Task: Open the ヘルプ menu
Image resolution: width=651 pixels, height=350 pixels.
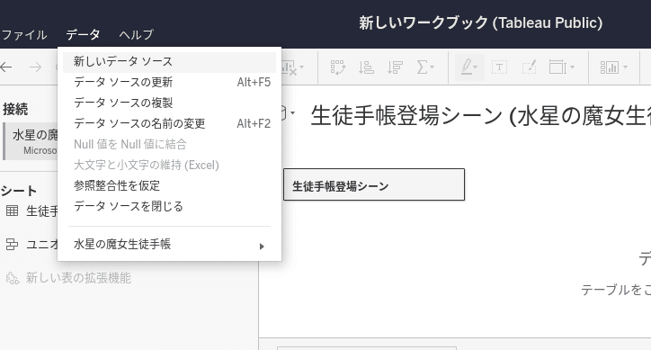Action: 136,34
